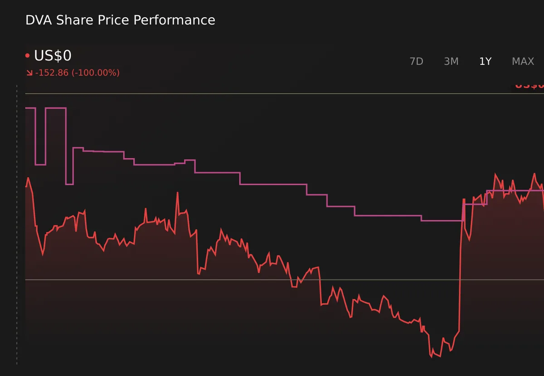
Task: Click the US$0 current price value
Action: click(53, 56)
